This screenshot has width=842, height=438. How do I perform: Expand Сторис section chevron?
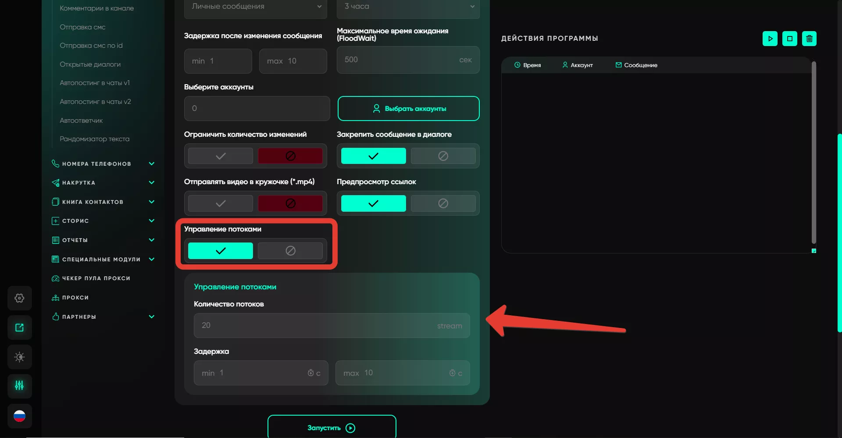[x=152, y=221]
